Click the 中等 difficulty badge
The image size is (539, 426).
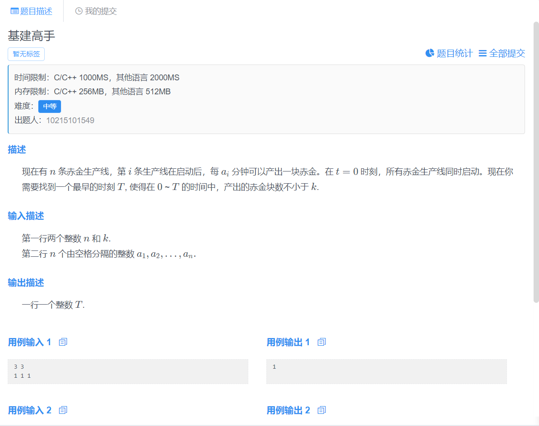[50, 106]
